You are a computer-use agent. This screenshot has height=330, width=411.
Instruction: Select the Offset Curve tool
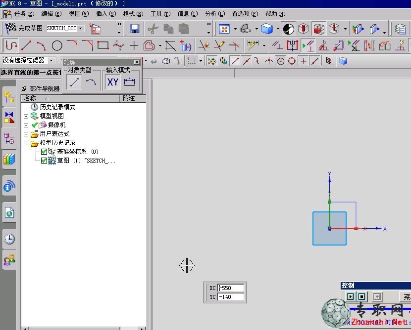tap(149, 45)
